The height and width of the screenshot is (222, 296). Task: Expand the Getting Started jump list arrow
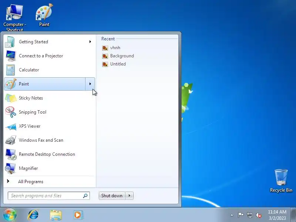(90, 42)
